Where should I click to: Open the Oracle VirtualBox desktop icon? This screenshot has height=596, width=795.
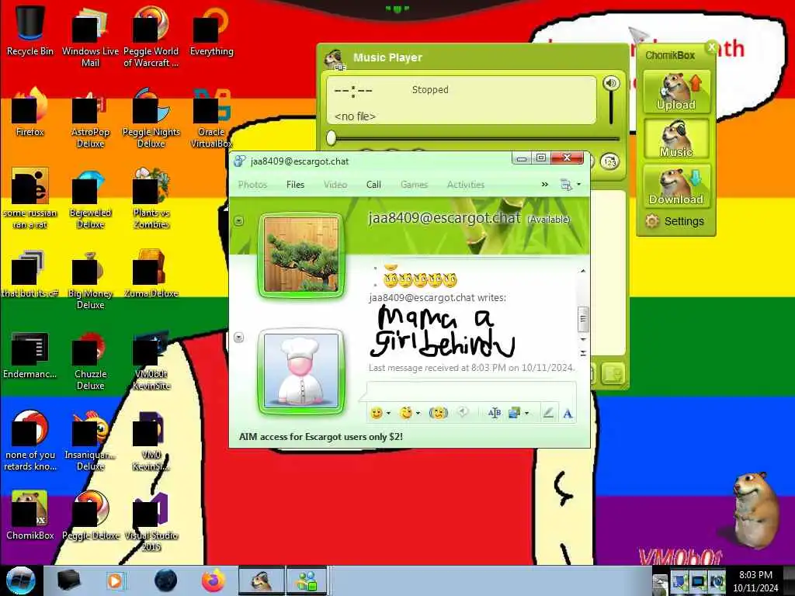coord(211,118)
